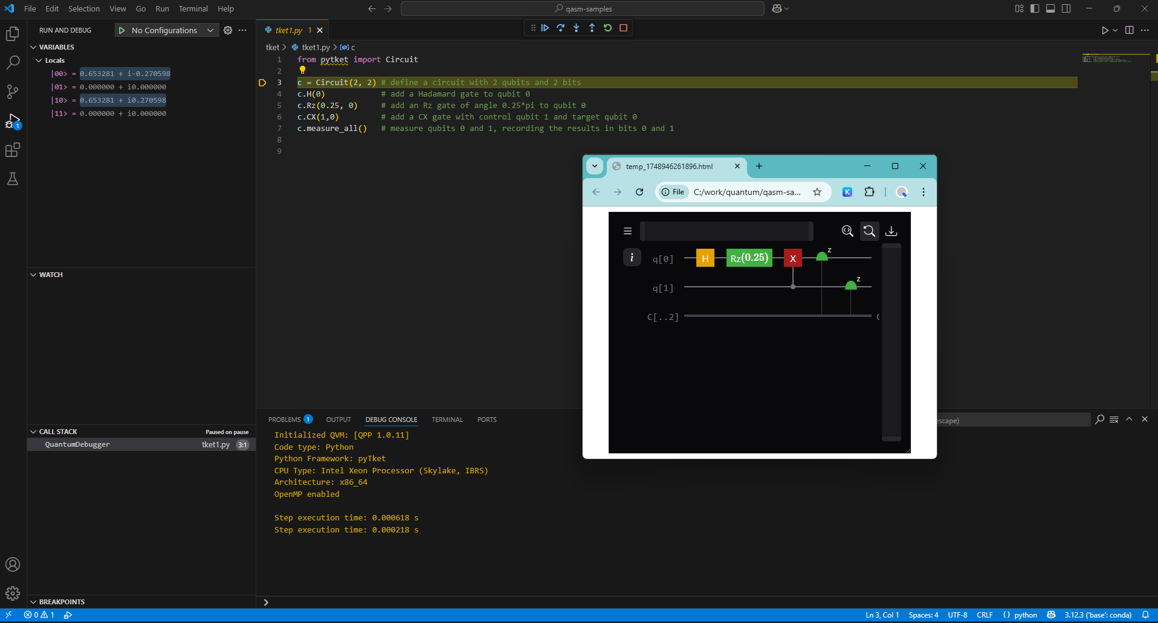Switch to OUTPUT panel tab
The width and height of the screenshot is (1158, 623).
pos(338,420)
